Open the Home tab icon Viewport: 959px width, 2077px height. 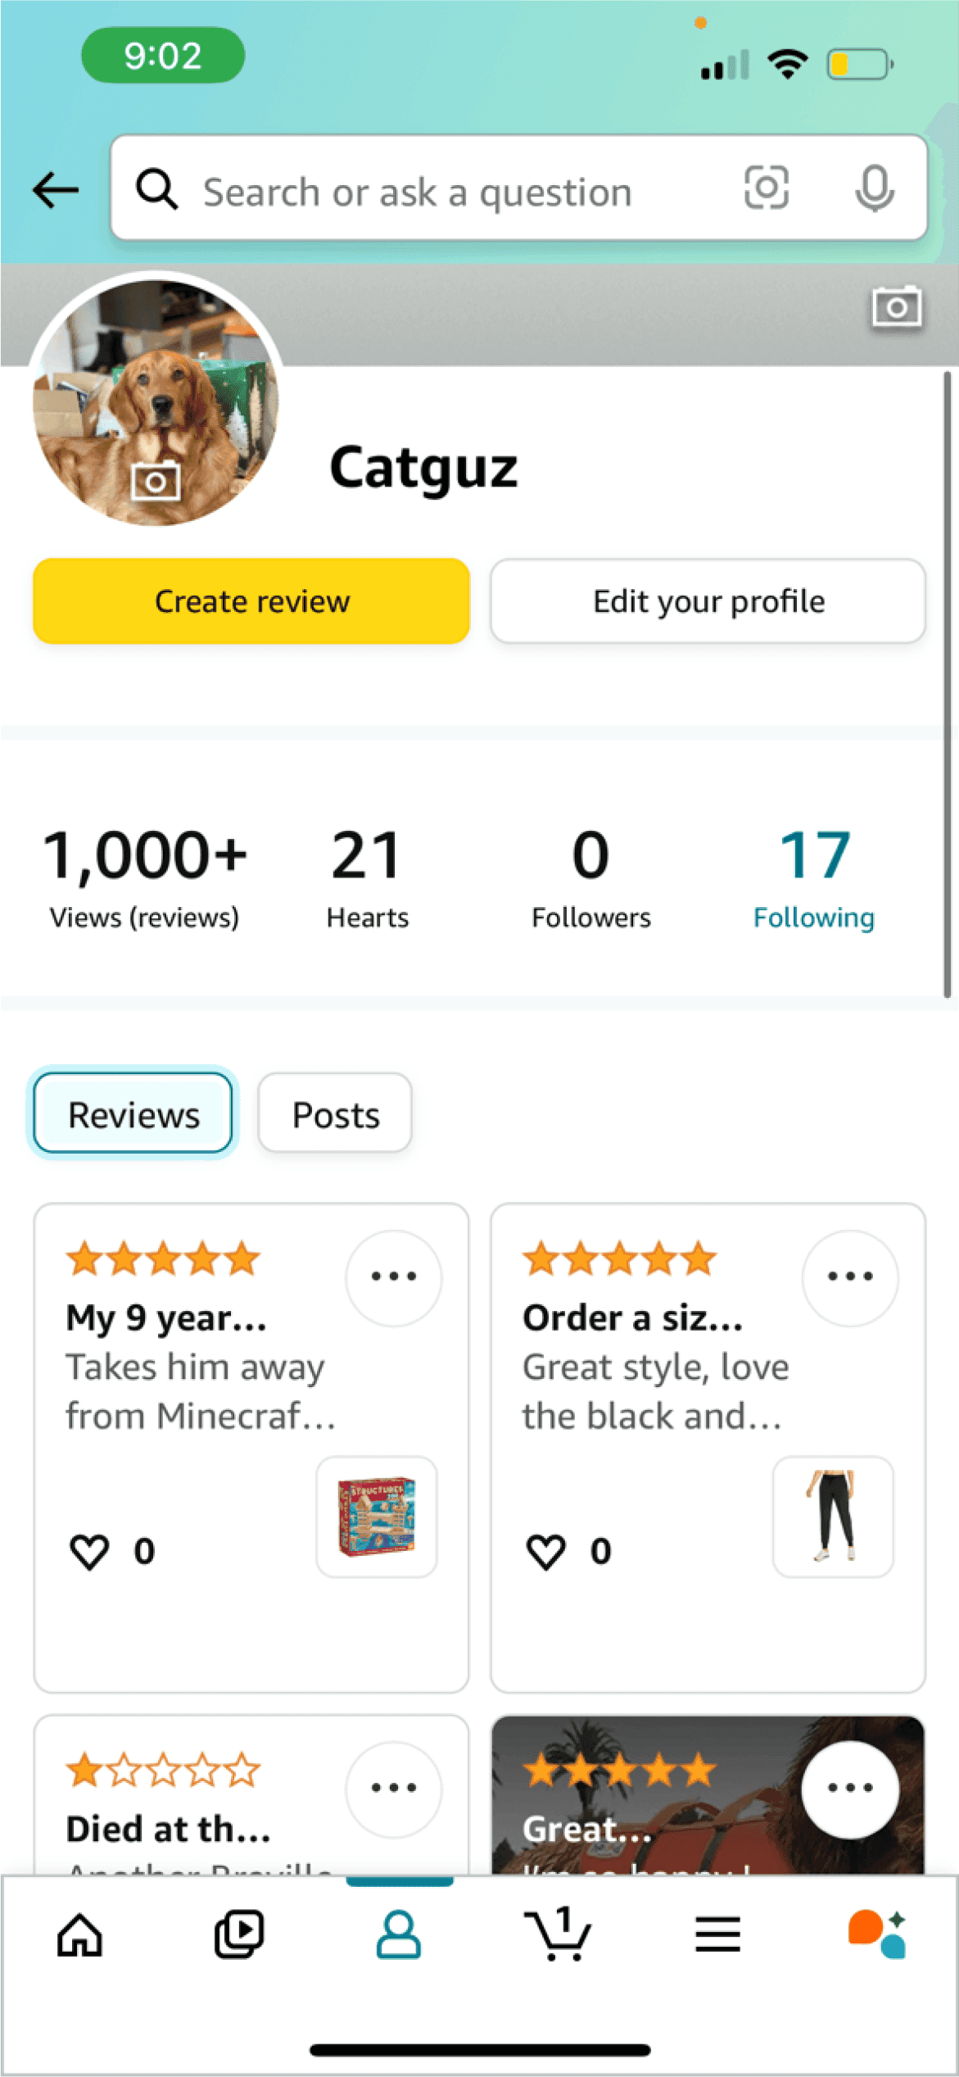79,1935
